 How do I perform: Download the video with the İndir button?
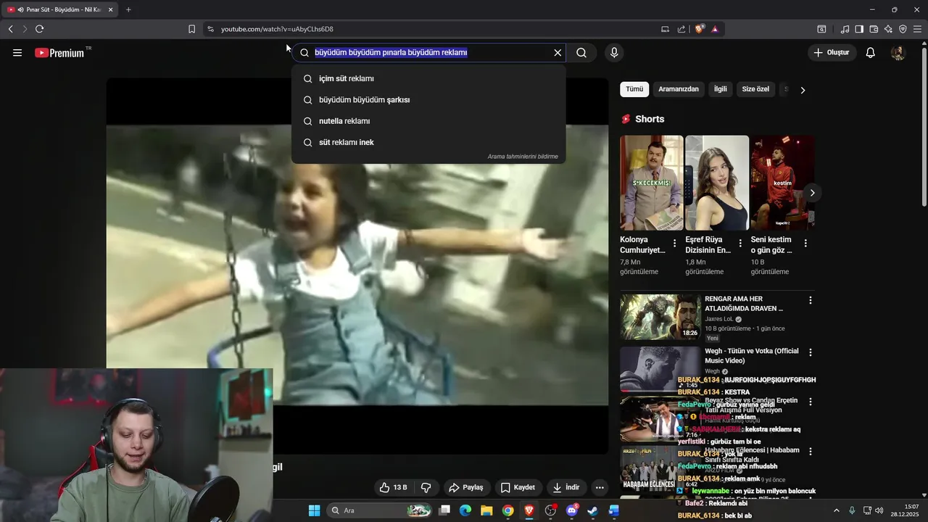[565, 488]
